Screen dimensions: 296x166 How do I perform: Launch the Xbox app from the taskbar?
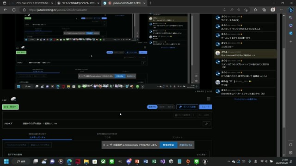[103, 161]
